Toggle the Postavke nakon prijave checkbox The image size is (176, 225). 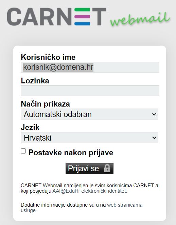coord(23,151)
